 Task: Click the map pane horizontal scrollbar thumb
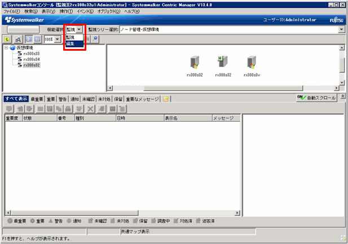pos(223,88)
